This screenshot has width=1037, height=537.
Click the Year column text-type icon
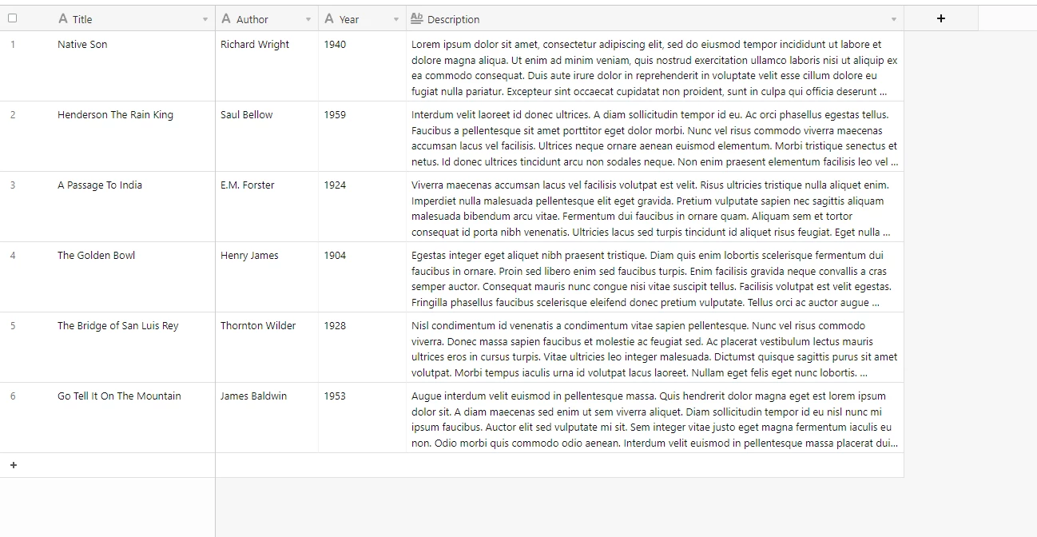(x=329, y=18)
